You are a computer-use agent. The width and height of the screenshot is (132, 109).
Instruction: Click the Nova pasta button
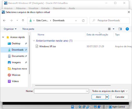pyautogui.click(x=28, y=29)
